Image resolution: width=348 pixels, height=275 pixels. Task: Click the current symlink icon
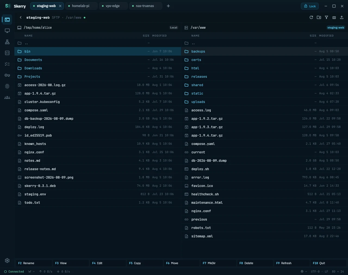pos(187,152)
